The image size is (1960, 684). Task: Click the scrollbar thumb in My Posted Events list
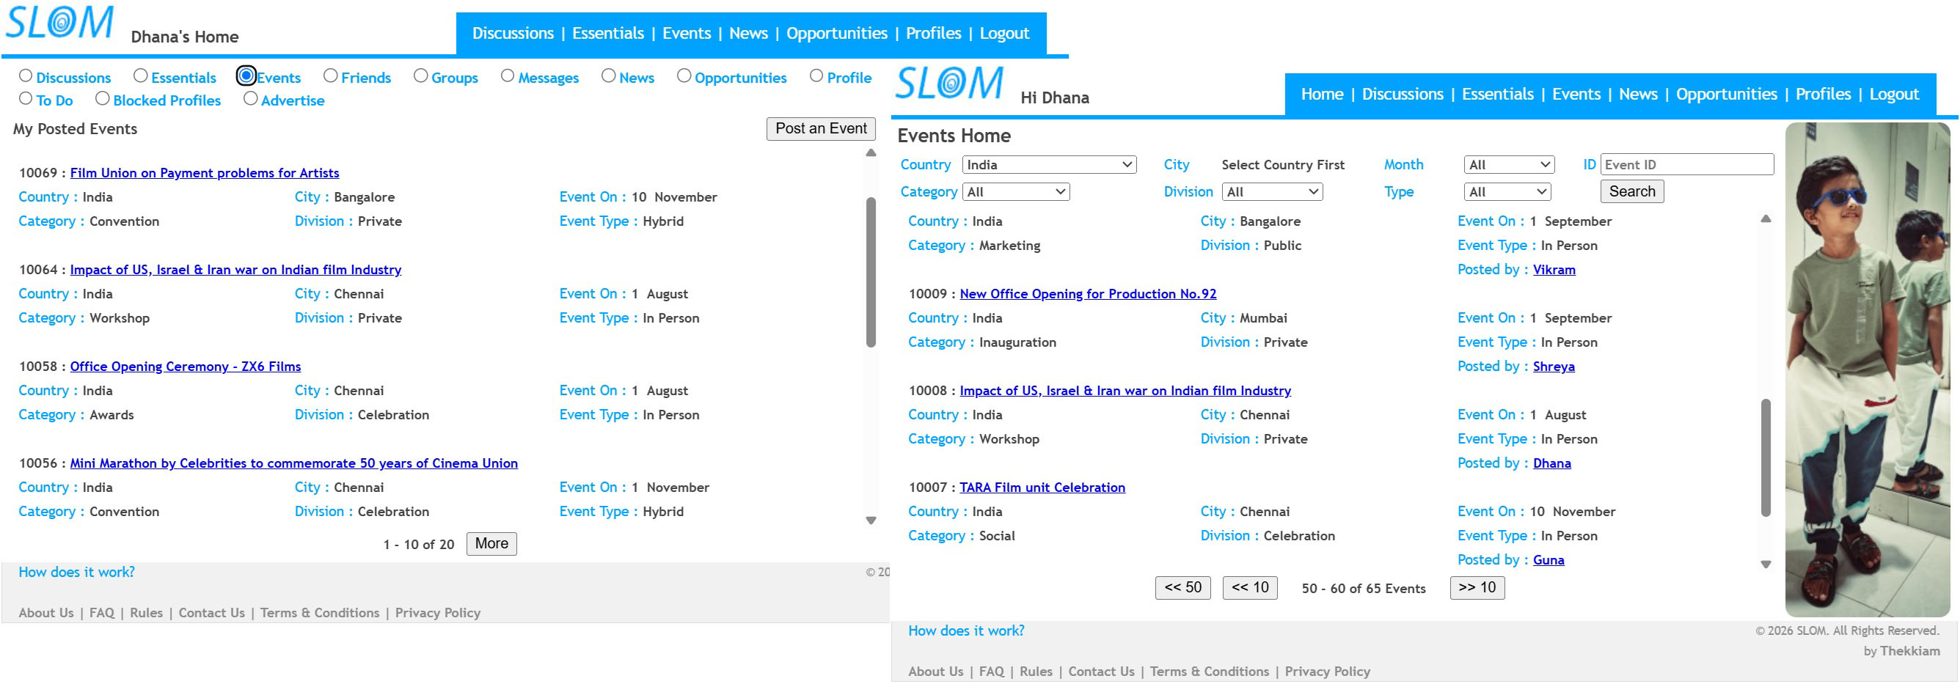point(871,272)
